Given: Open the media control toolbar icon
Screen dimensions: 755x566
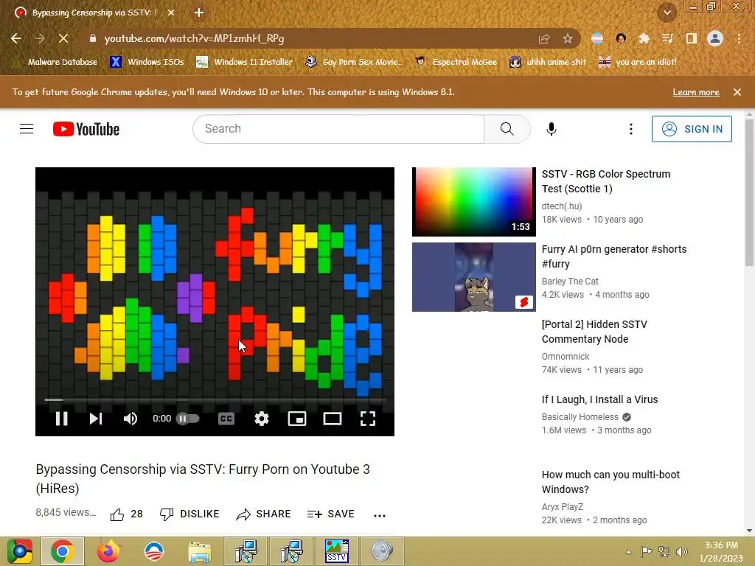Looking at the screenshot, I should (x=667, y=38).
